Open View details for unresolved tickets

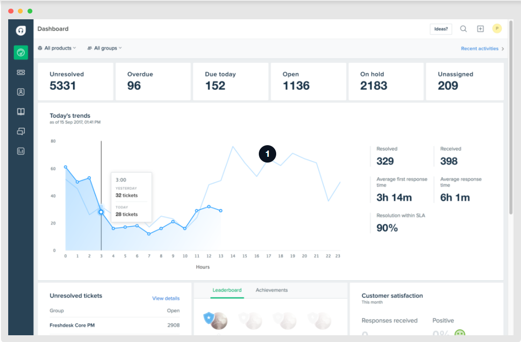click(166, 298)
